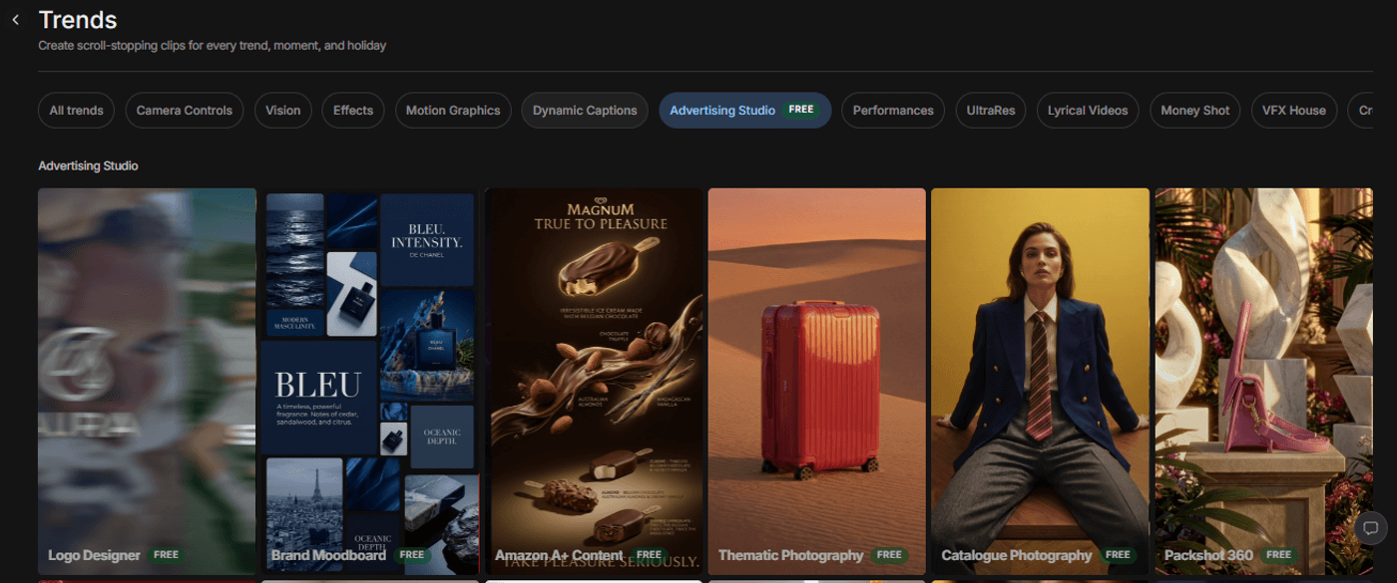Switch to Lyrical Videos tab
Viewport: 1397px width, 583px height.
1088,111
